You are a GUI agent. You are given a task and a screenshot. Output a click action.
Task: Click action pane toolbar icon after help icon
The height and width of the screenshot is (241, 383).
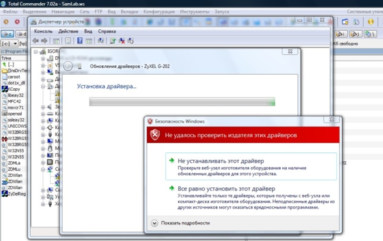click(89, 41)
